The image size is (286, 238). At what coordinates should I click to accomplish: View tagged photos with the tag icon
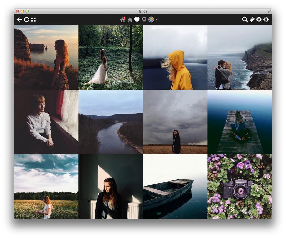[x=252, y=19]
